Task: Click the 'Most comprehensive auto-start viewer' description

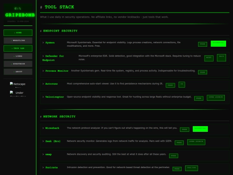Action: click(x=115, y=84)
